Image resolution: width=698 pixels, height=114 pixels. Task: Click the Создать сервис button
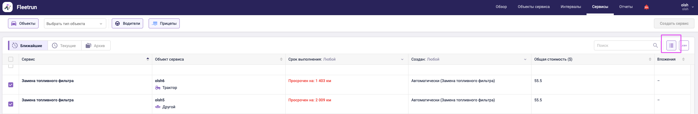click(x=674, y=24)
